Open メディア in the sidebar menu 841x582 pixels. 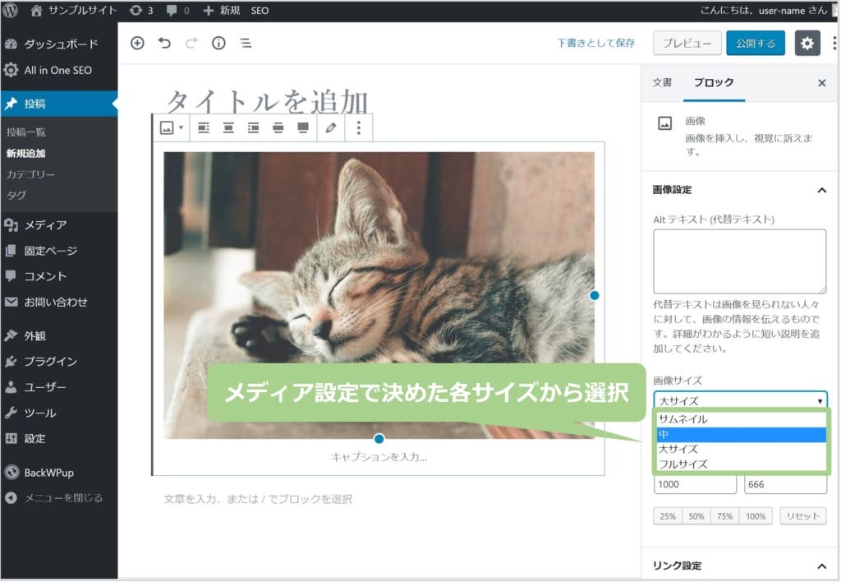[45, 225]
